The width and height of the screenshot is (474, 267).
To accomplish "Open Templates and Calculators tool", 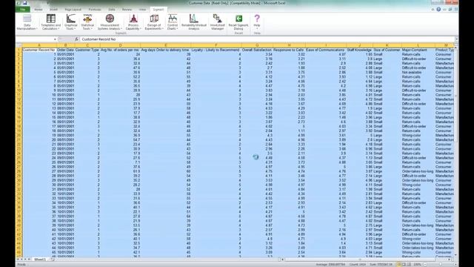I will (51, 22).
